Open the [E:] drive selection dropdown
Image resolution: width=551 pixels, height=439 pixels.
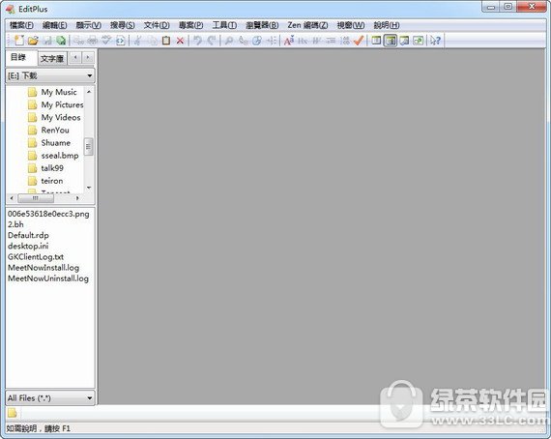click(50, 75)
